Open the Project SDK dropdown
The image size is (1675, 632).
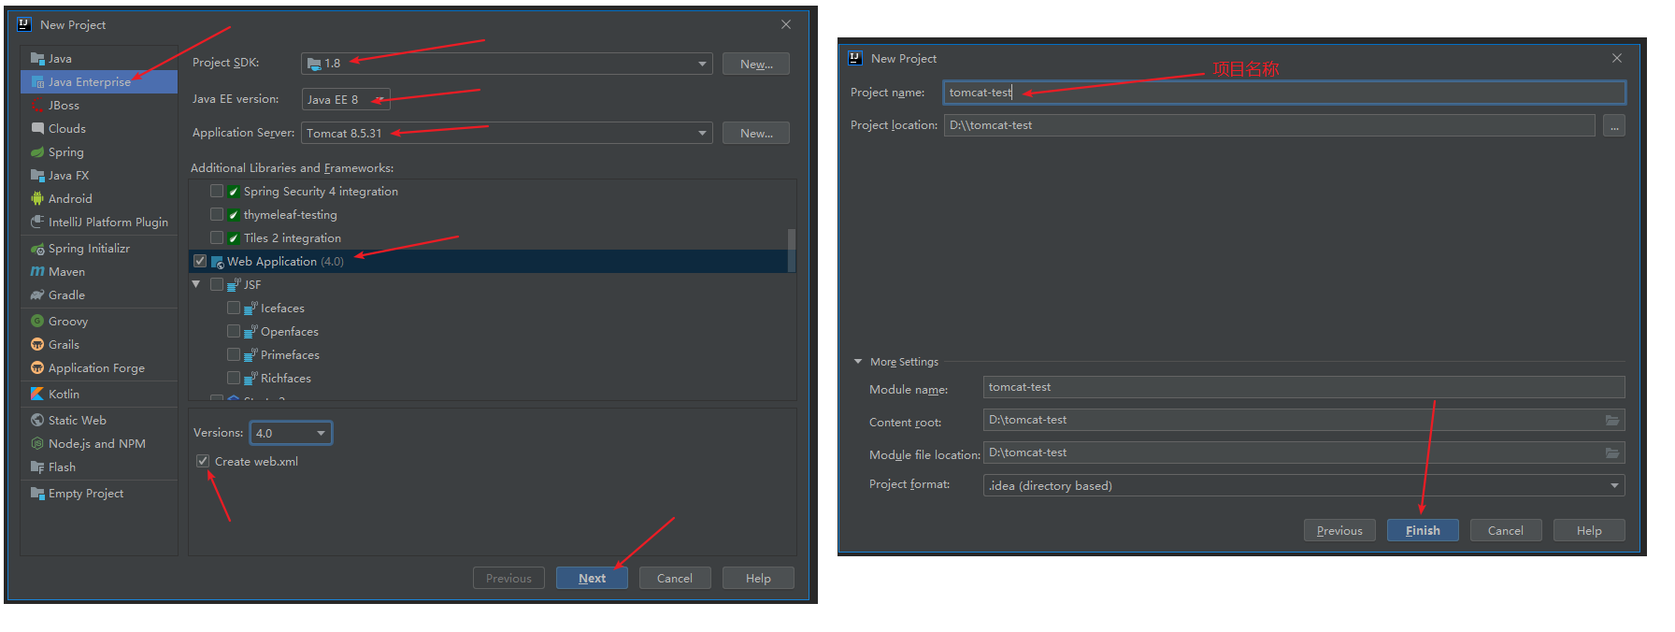click(507, 64)
